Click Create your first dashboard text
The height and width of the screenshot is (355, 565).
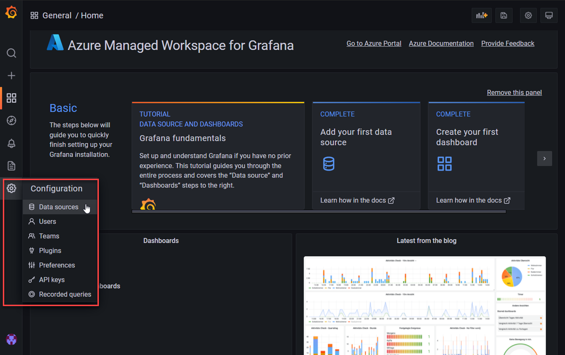467,137
